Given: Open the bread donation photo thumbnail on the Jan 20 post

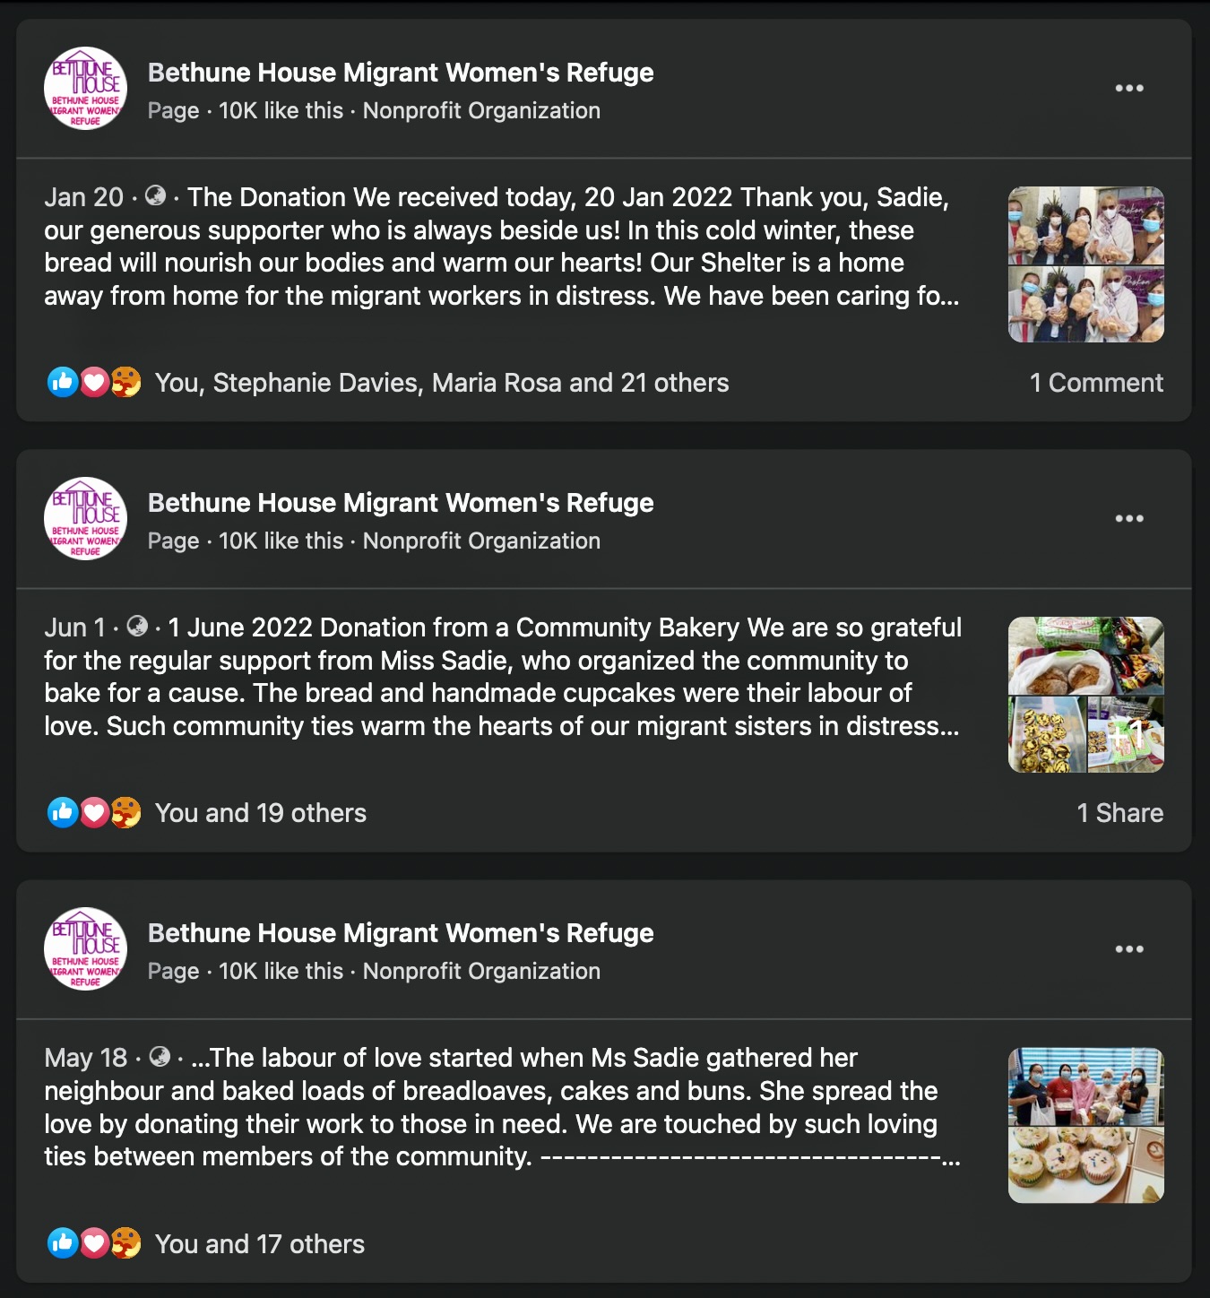Looking at the screenshot, I should pos(1086,264).
